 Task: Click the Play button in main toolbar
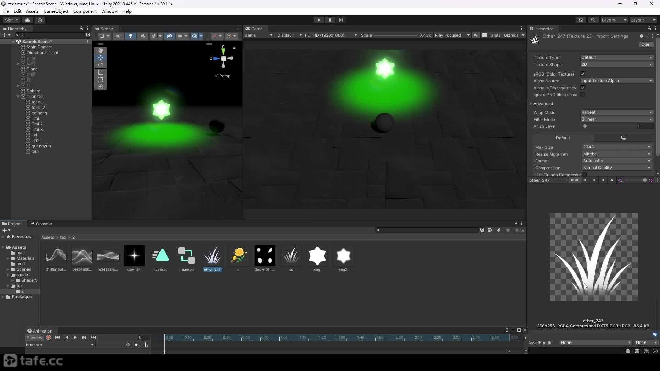(x=319, y=20)
